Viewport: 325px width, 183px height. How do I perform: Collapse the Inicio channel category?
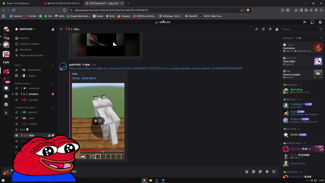pyautogui.click(x=19, y=65)
